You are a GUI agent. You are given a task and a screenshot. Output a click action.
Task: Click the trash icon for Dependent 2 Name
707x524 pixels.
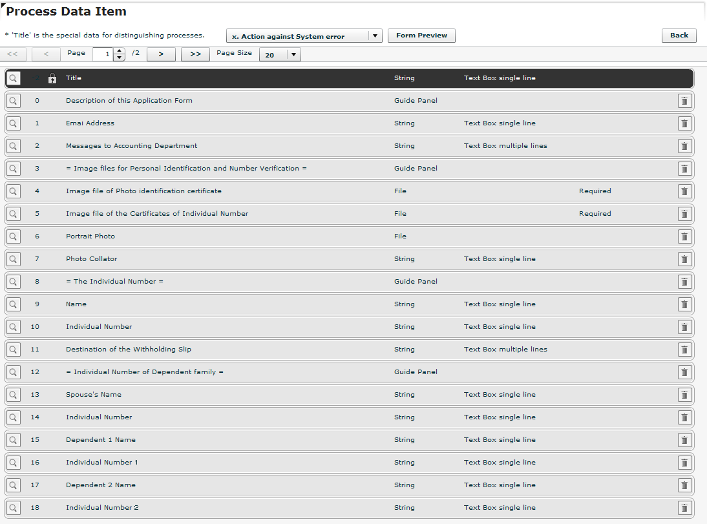tap(684, 485)
